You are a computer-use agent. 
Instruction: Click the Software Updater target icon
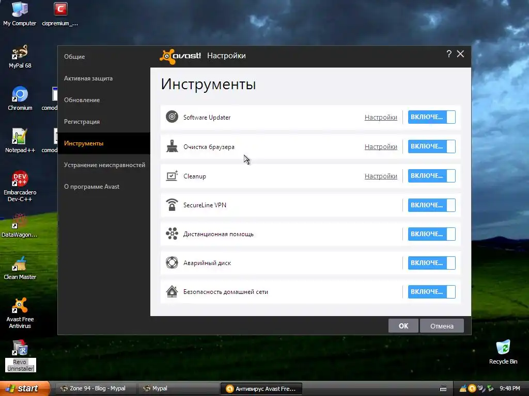click(x=172, y=117)
